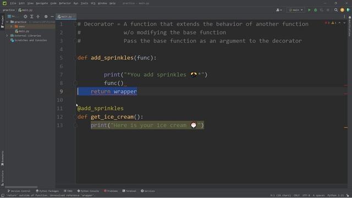
Task: Open Project panel settings gear
Action: point(46,16)
